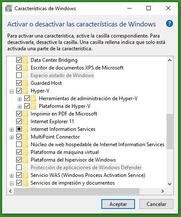181x217 pixels.
Task: Toggle the Internet Information Services partial checkbox
Action: coord(19,129)
